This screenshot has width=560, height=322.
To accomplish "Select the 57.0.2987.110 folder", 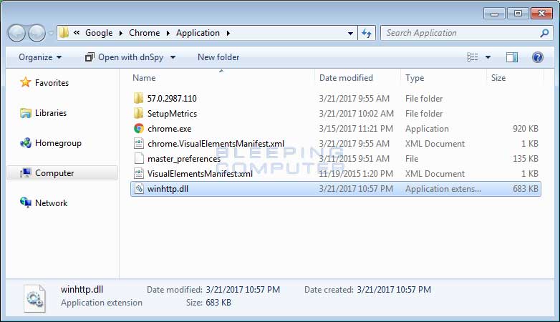I will [x=172, y=99].
